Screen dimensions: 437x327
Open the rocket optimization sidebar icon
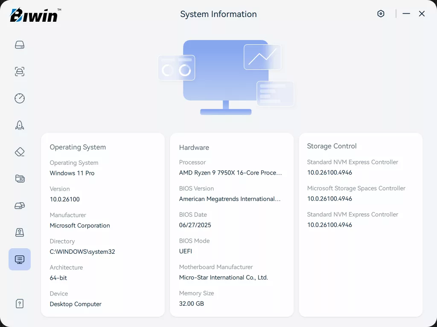[20, 125]
